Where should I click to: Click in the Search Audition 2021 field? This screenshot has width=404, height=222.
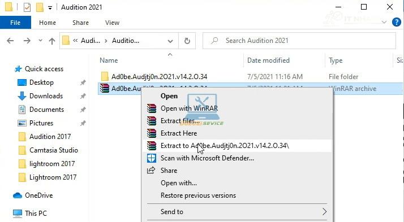click(x=299, y=41)
